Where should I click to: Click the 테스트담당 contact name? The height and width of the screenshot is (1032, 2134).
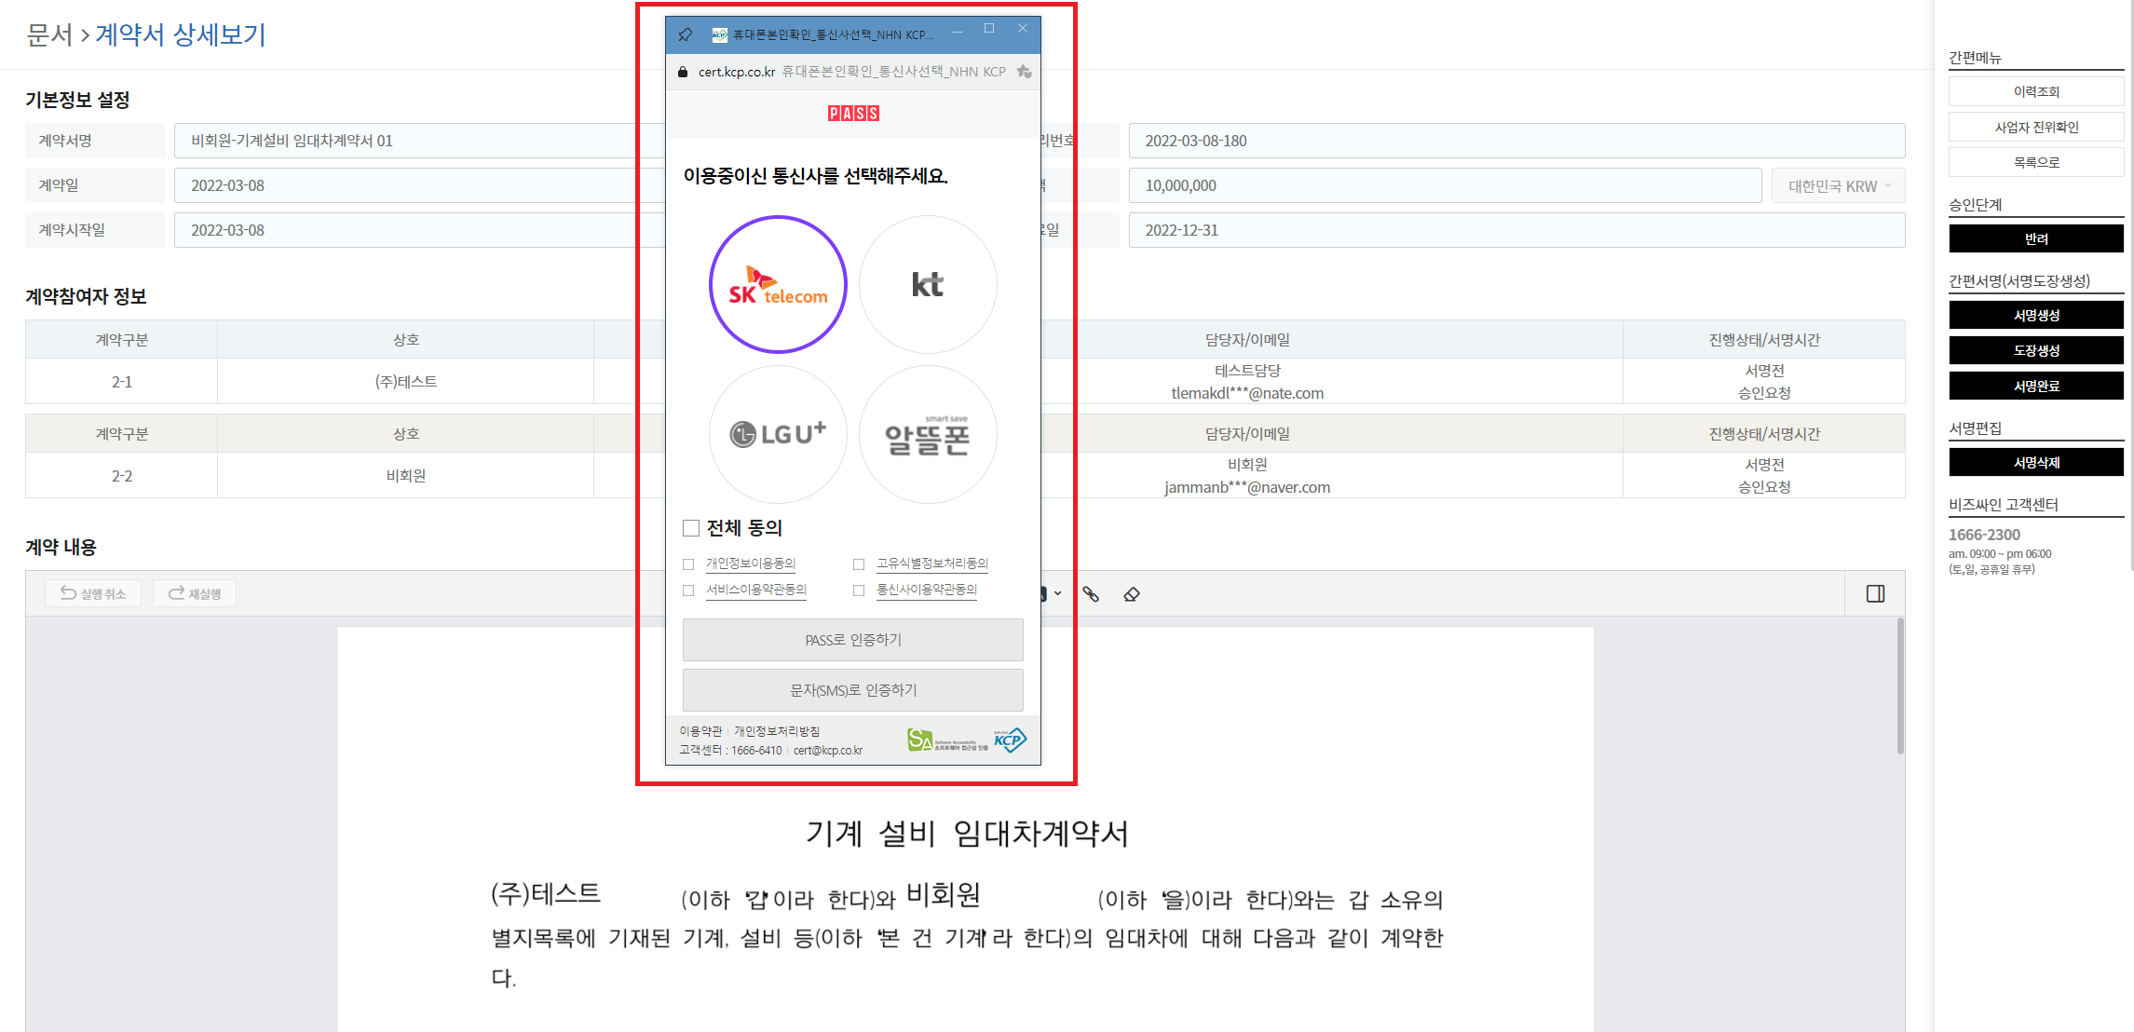(x=1247, y=371)
